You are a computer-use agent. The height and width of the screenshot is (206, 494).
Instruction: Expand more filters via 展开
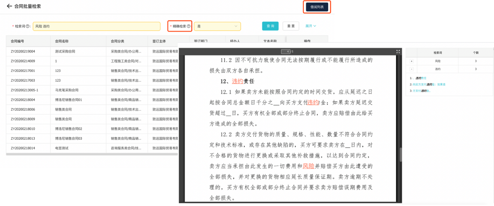pos(310,26)
